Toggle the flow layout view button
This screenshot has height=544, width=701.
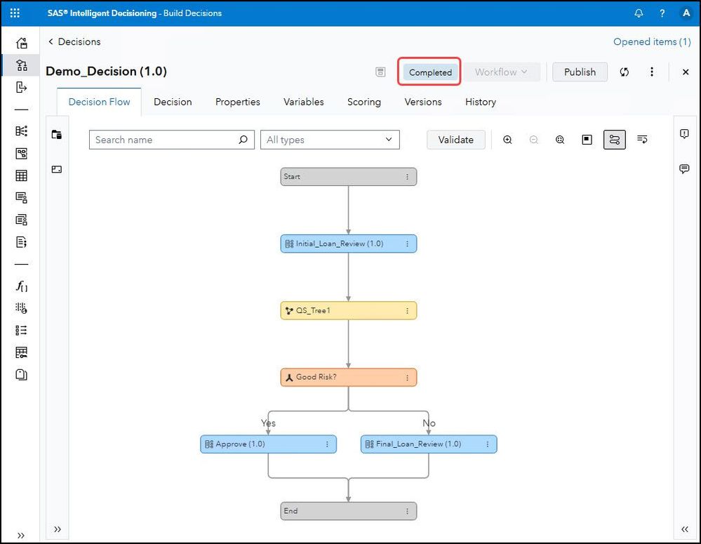[615, 140]
